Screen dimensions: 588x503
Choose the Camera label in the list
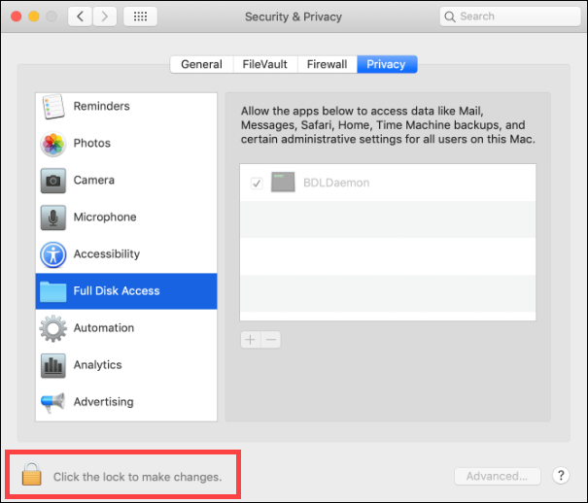(94, 181)
